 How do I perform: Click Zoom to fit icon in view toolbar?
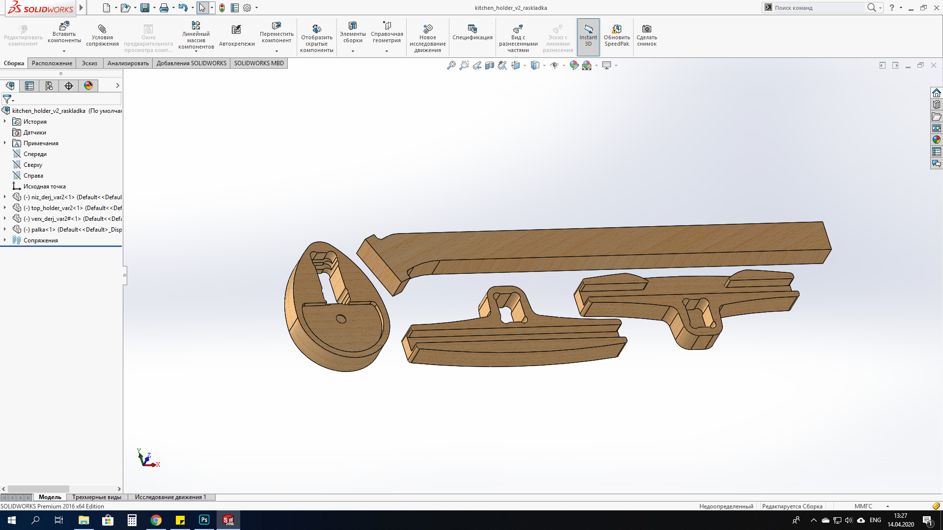(451, 65)
